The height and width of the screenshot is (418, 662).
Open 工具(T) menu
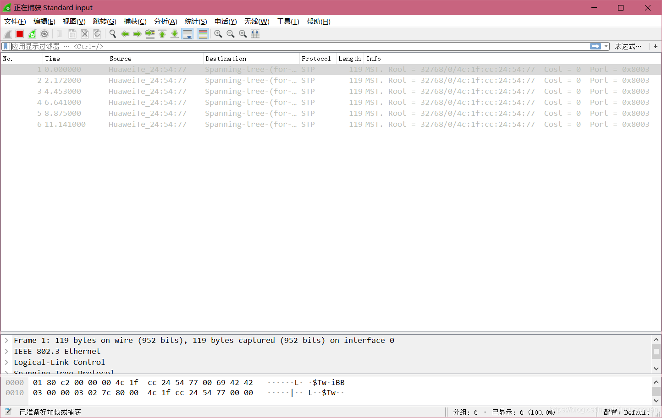click(288, 22)
